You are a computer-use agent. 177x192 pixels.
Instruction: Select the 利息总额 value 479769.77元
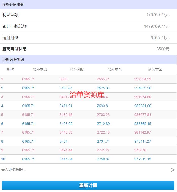tap(158, 15)
